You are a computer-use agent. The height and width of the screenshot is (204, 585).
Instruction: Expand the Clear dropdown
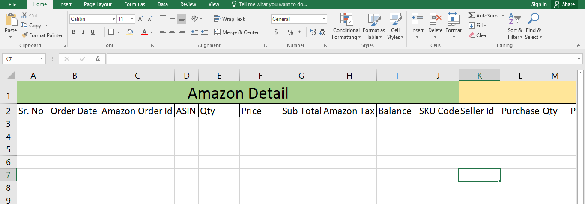pos(490,35)
